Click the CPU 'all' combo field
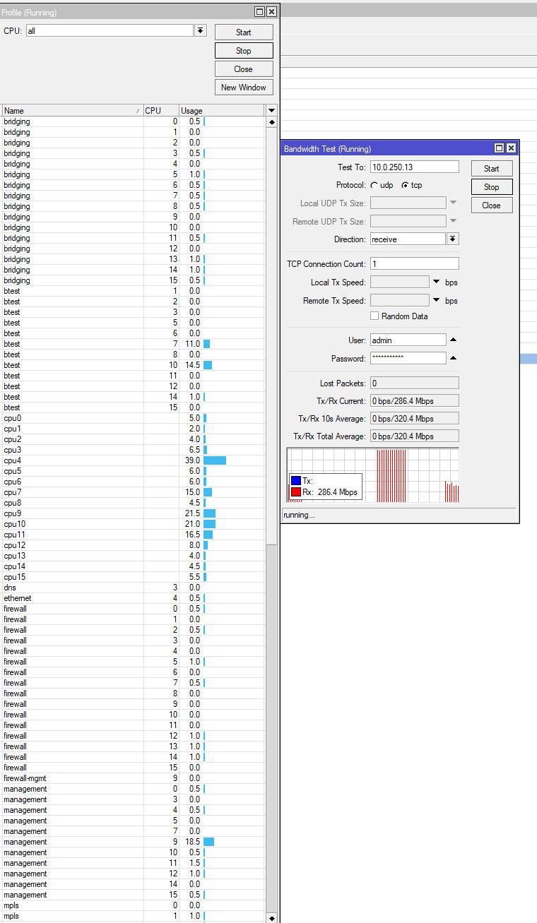The image size is (537, 923). [110, 31]
